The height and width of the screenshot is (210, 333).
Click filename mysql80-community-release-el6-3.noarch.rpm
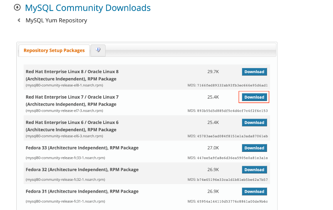point(64,136)
